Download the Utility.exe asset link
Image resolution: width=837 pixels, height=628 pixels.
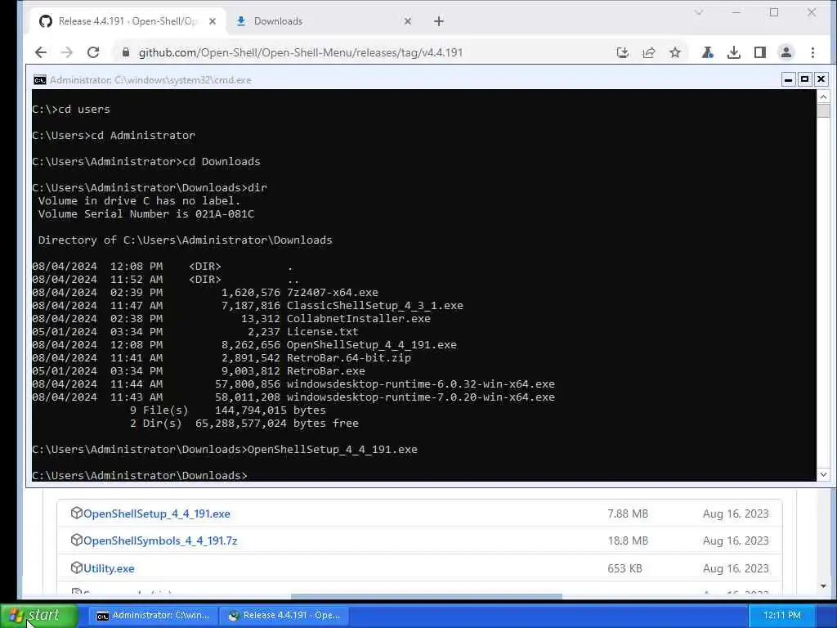tap(109, 569)
